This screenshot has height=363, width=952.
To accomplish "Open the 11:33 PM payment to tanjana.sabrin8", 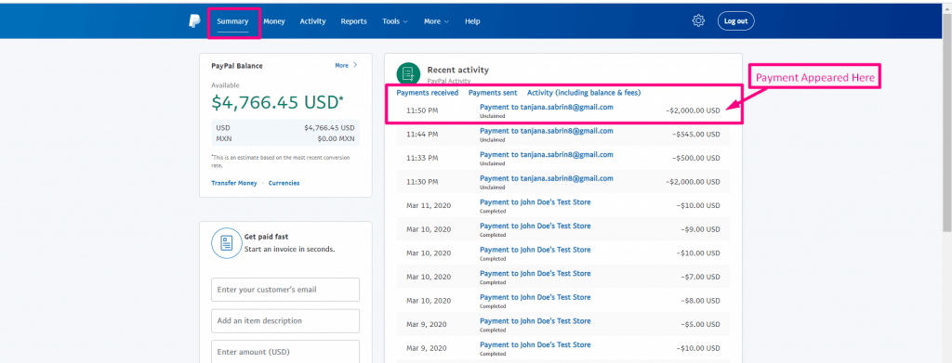I will (x=547, y=154).
